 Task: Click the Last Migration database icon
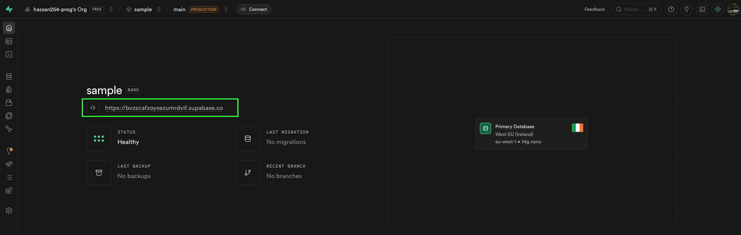click(248, 139)
